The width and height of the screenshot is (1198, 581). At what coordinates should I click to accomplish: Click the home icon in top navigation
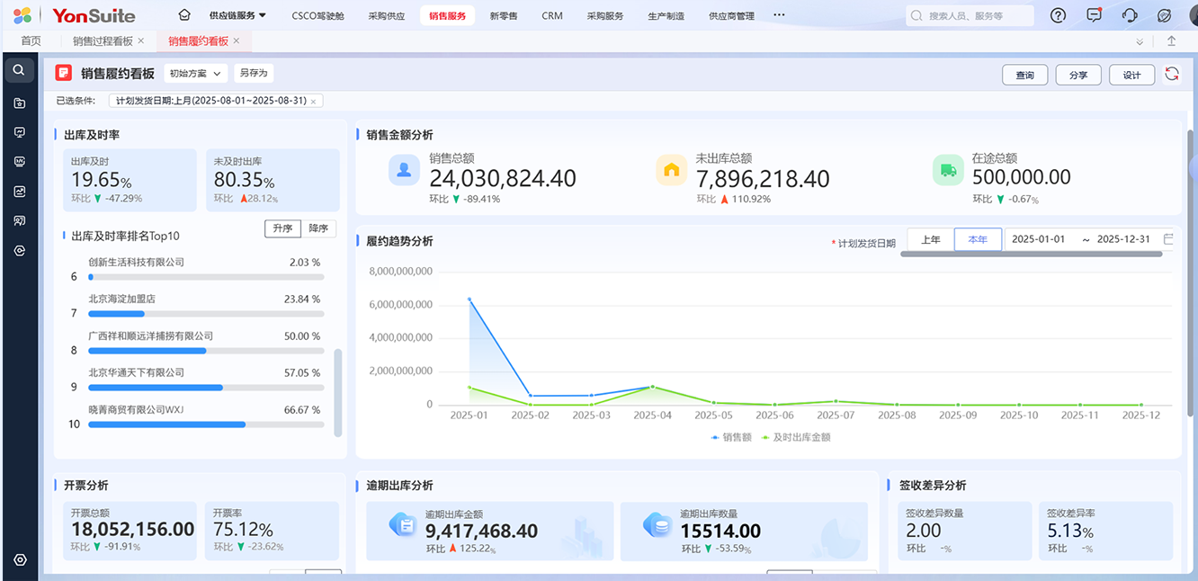coord(184,15)
